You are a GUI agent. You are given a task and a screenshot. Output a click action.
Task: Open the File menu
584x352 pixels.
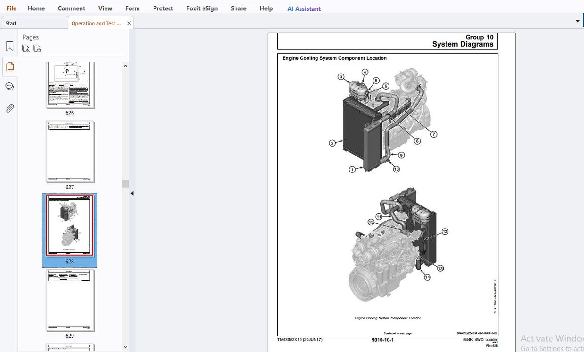[x=11, y=8]
